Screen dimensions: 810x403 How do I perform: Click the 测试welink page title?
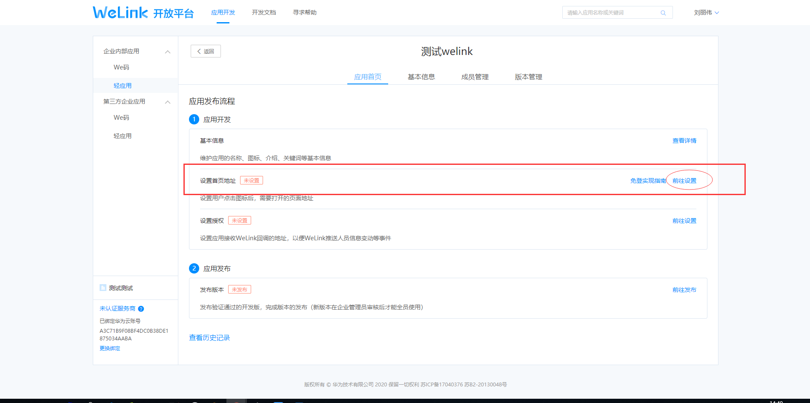pos(447,52)
